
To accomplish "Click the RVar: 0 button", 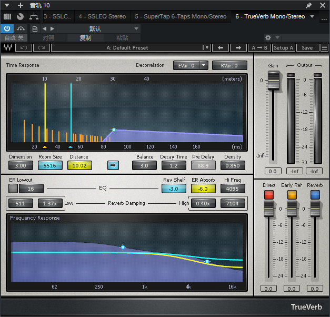I will (229, 65).
